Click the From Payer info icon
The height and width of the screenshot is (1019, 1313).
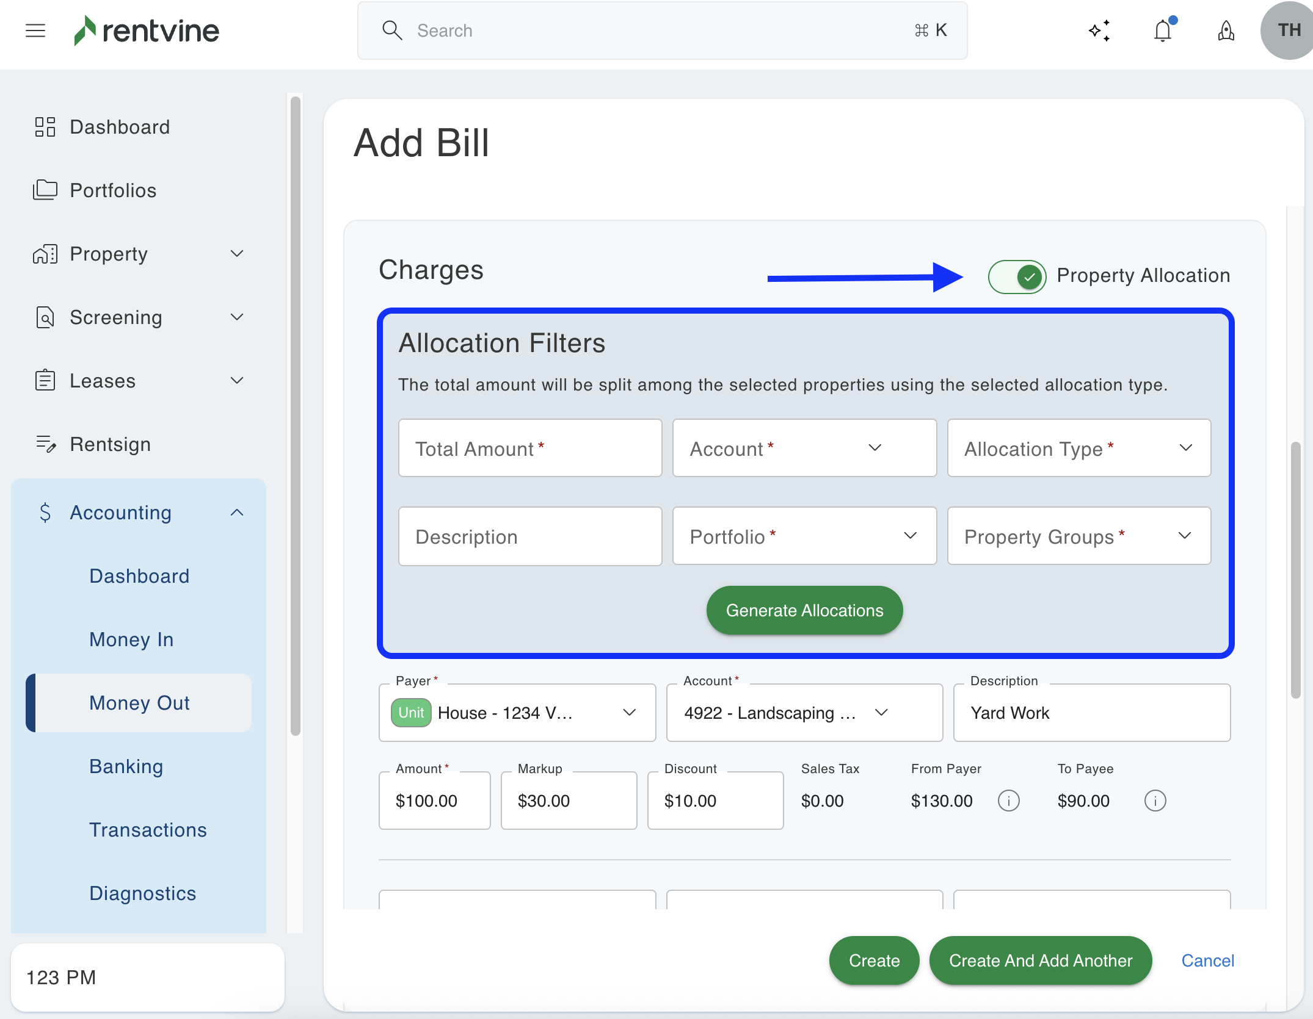[1008, 801]
